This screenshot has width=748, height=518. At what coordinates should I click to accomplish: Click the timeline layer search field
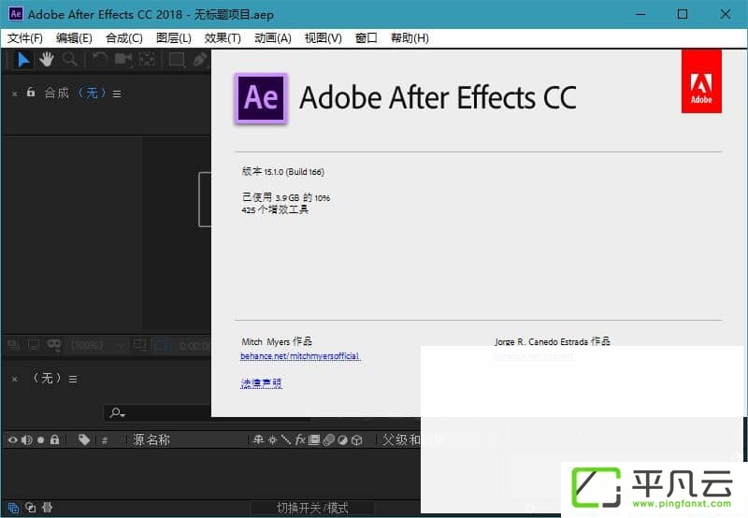[x=157, y=412]
